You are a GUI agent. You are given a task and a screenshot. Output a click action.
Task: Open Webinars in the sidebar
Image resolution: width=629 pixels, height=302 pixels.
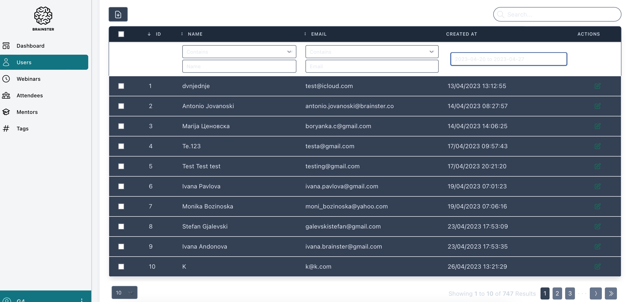[28, 79]
